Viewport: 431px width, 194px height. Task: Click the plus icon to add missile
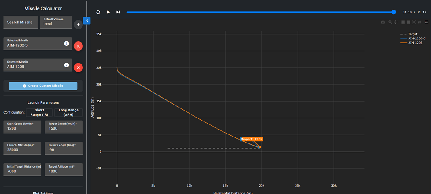click(x=78, y=25)
